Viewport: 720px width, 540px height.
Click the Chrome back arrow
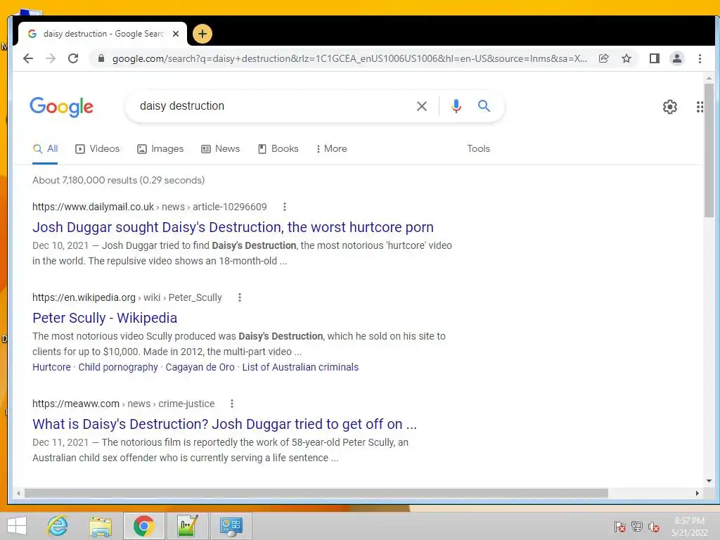coord(28,58)
